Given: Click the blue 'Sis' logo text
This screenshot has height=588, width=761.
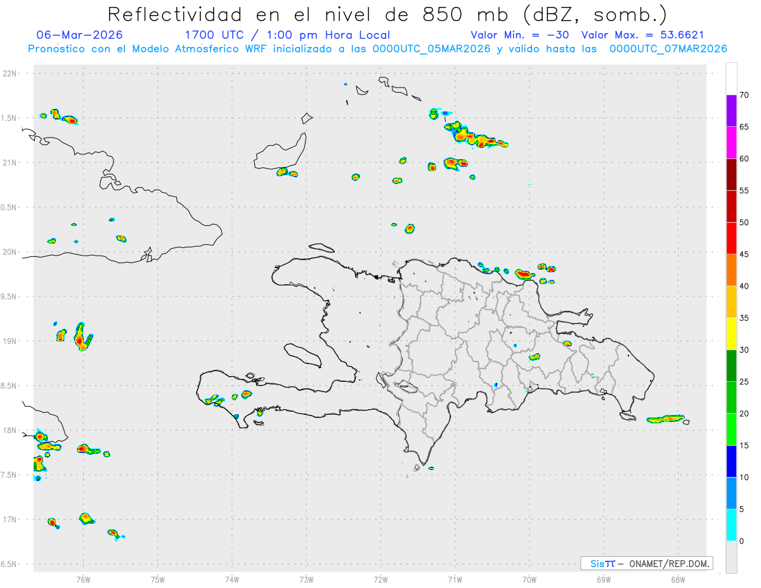Looking at the screenshot, I should click(599, 563).
